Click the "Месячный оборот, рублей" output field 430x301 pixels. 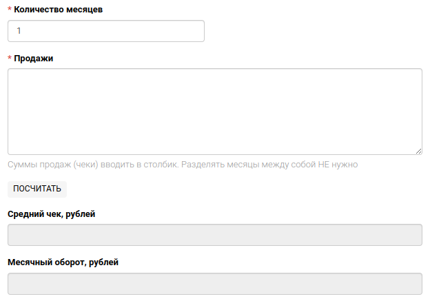pyautogui.click(x=214, y=284)
